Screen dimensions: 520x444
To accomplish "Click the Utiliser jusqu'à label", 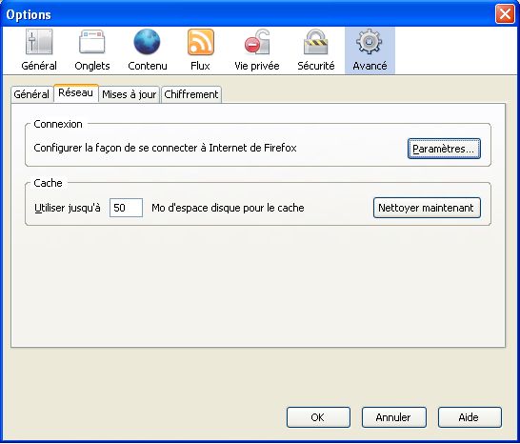I will click(68, 208).
